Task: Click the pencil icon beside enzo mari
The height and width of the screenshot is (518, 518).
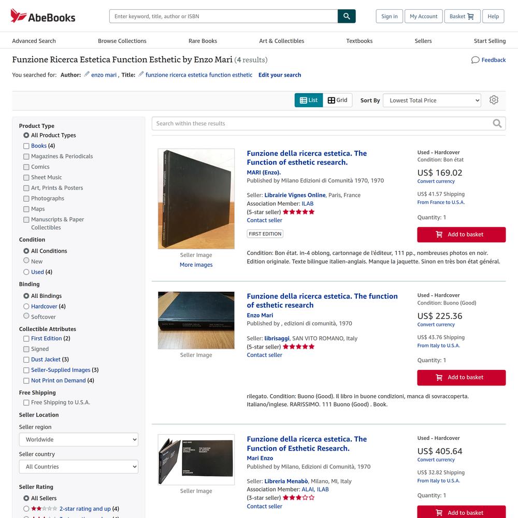Action: 87,74
